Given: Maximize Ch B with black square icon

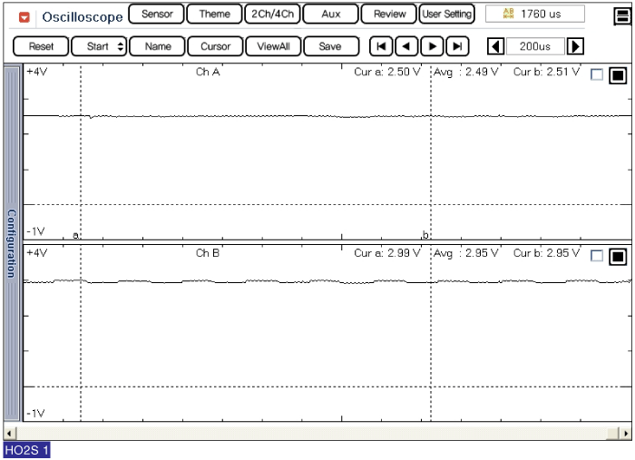Looking at the screenshot, I should (x=618, y=256).
